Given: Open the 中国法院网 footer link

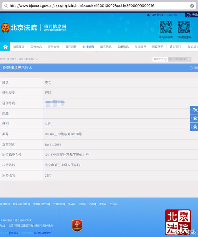Looking at the screenshot, I should 59,204.
